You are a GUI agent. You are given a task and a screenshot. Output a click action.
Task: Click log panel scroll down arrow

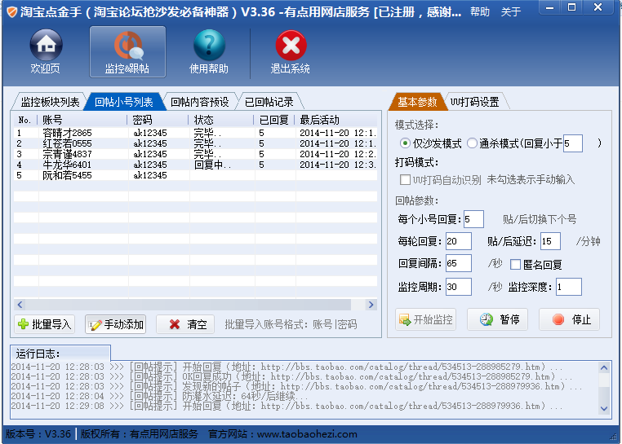click(604, 408)
